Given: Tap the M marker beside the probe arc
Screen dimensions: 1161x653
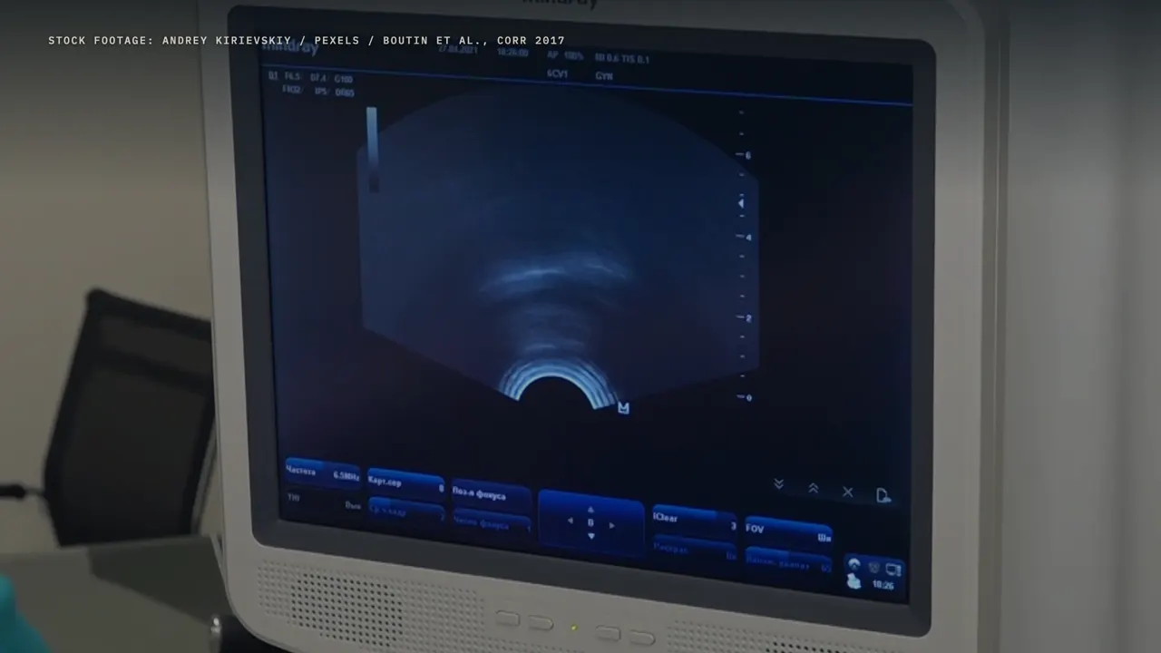Looking at the screenshot, I should 623,408.
